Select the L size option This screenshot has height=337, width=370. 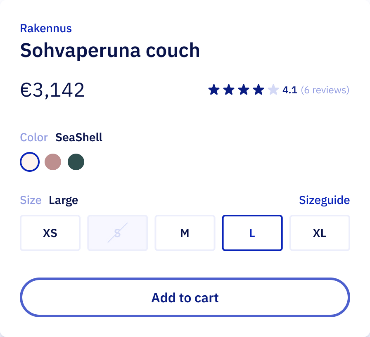pos(252,233)
